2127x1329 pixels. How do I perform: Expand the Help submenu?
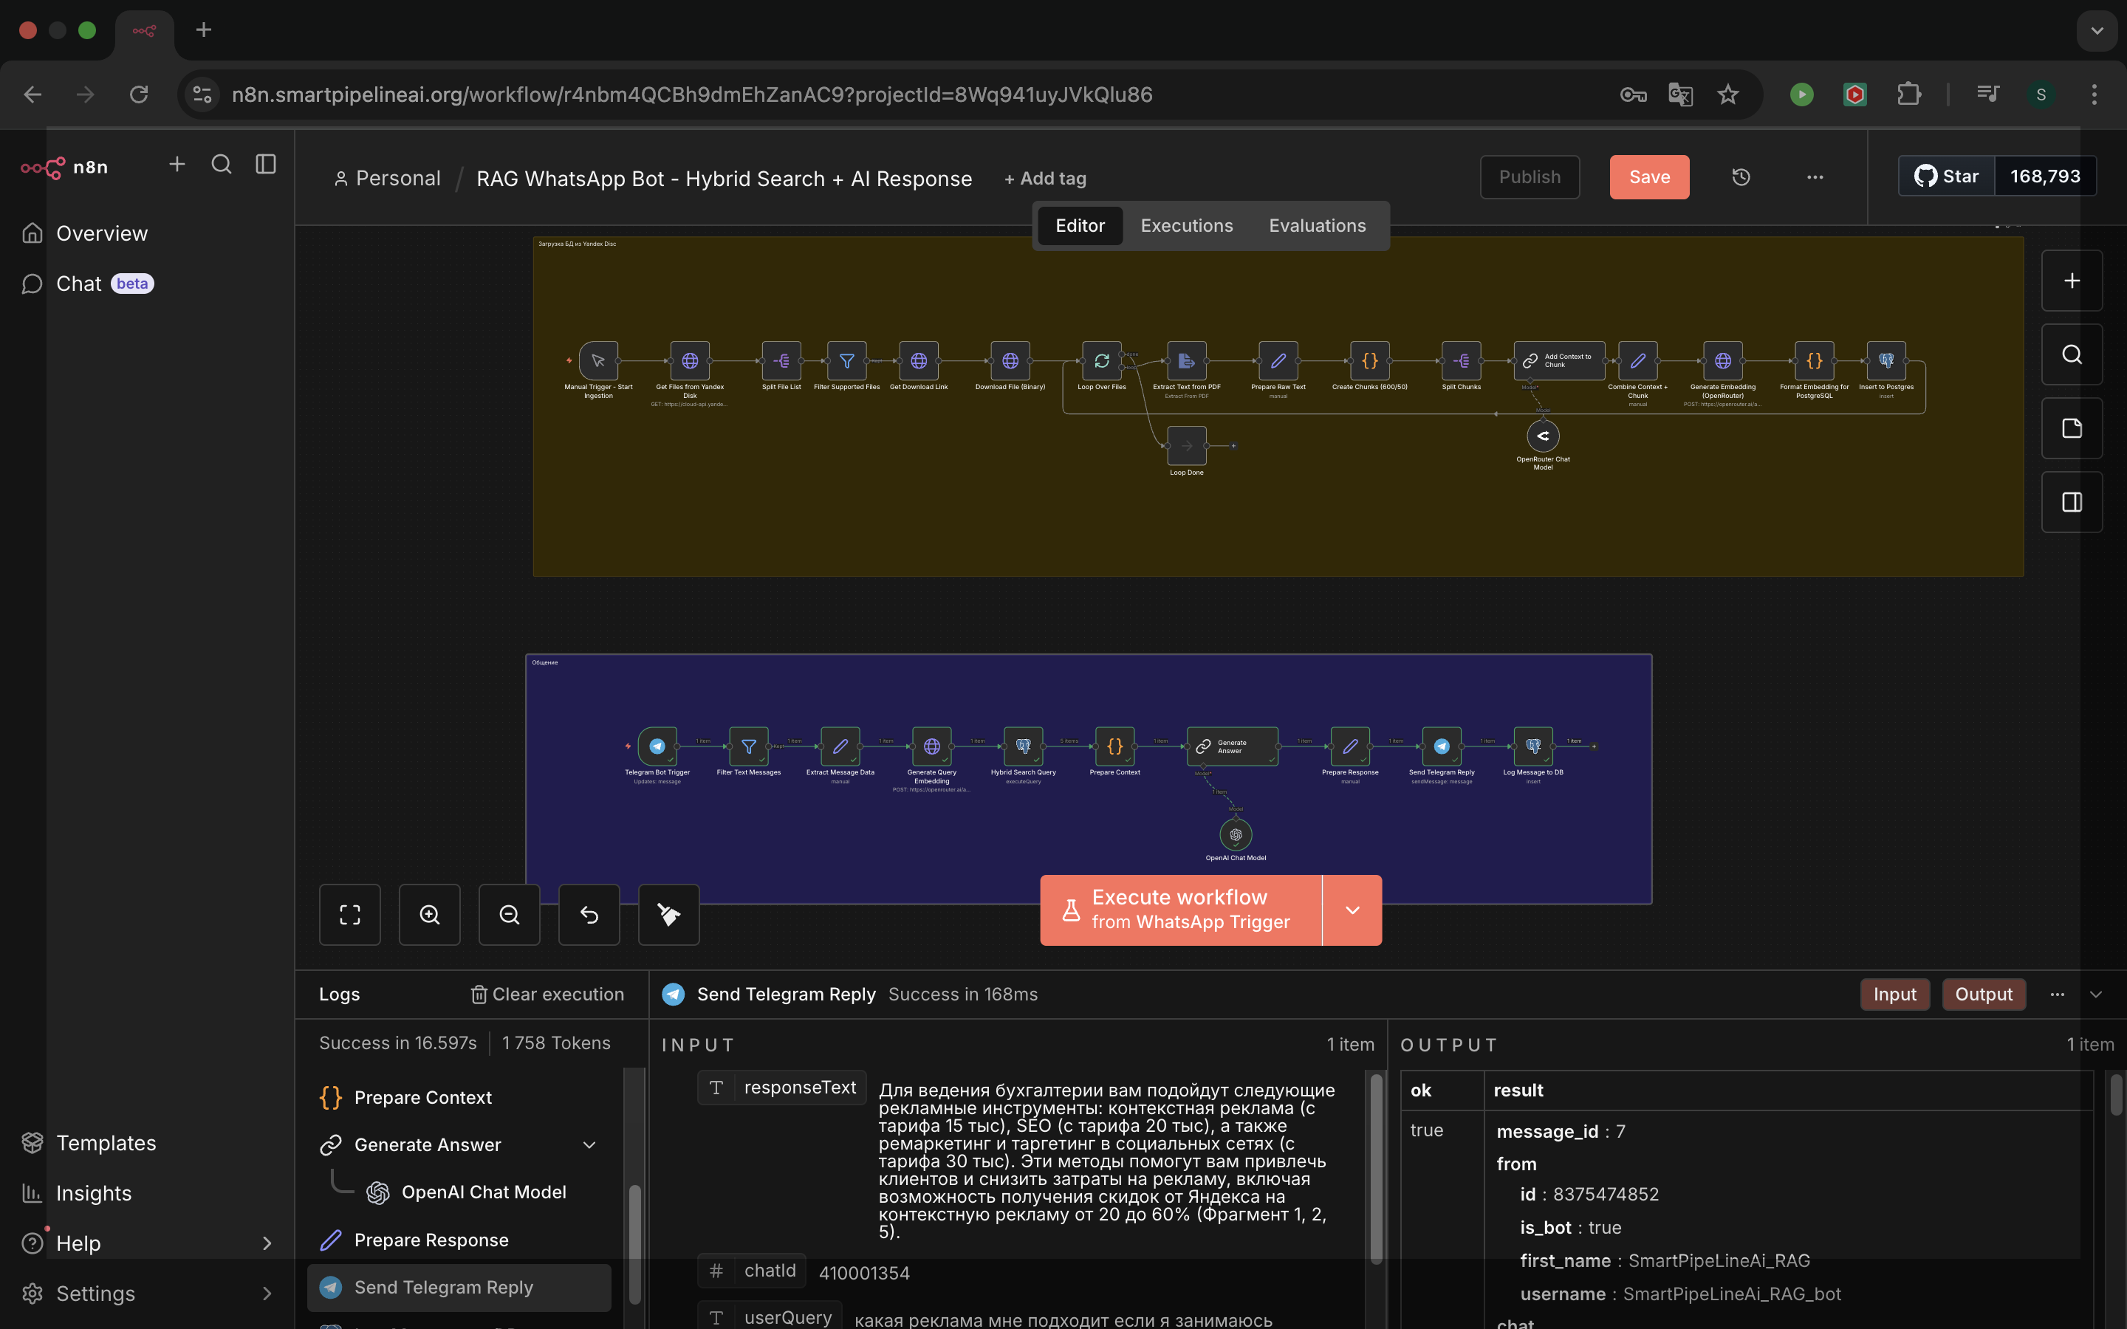[267, 1243]
